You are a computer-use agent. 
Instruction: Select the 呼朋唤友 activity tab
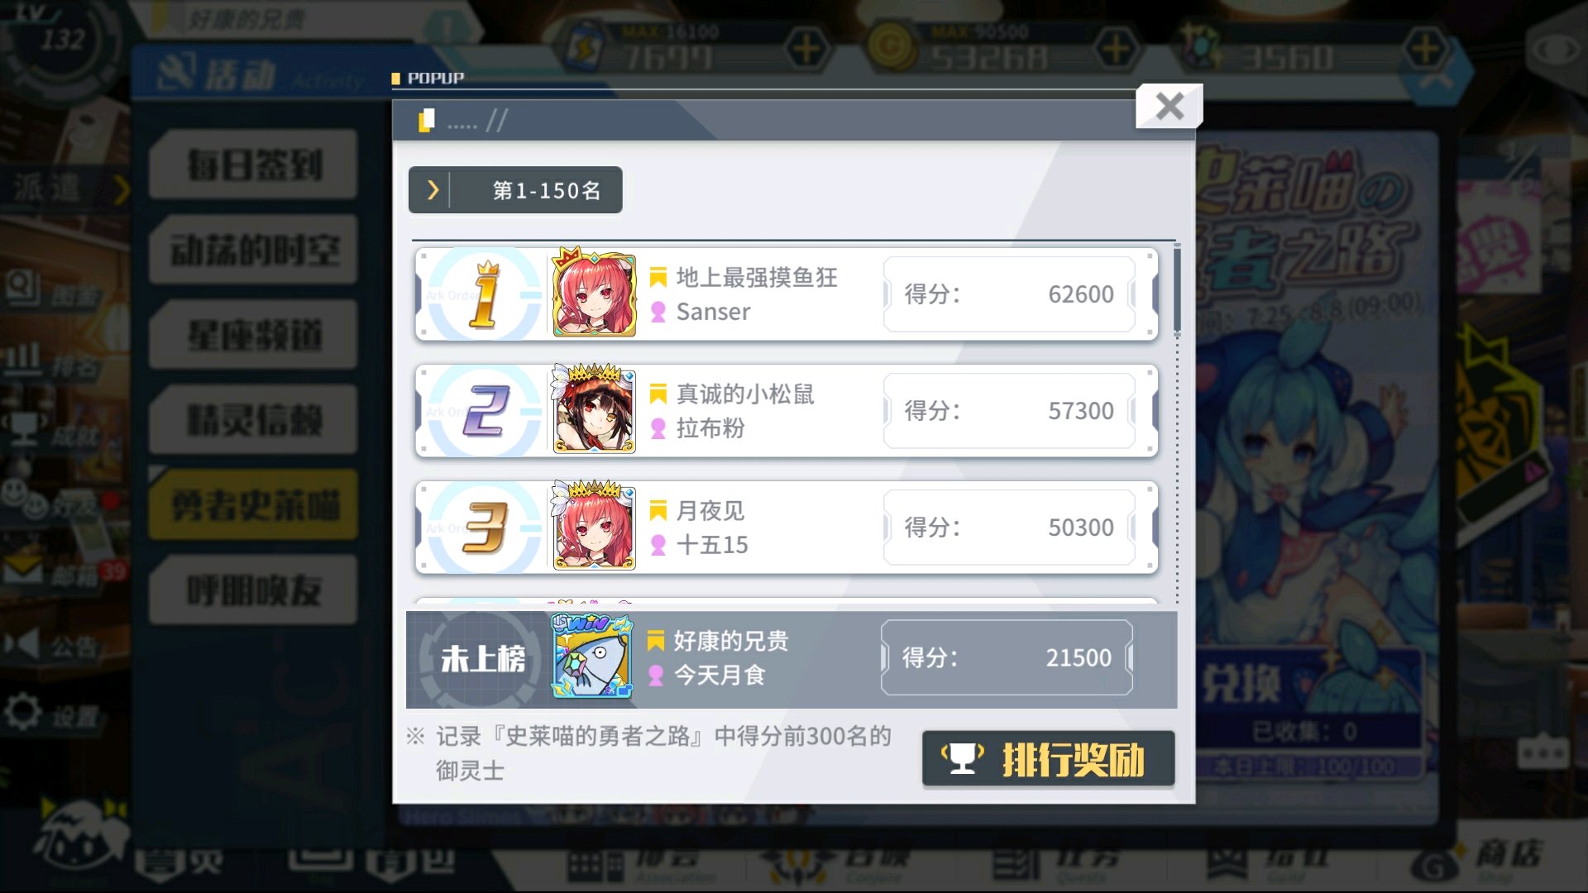(x=254, y=590)
